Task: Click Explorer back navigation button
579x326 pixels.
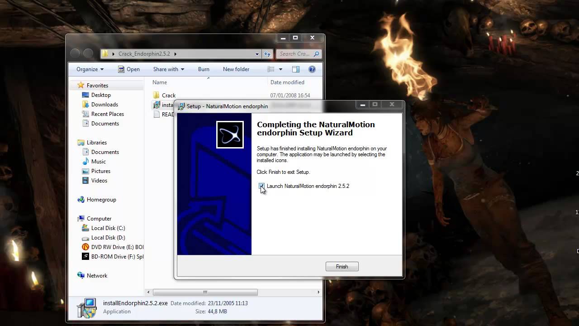Action: click(x=75, y=53)
